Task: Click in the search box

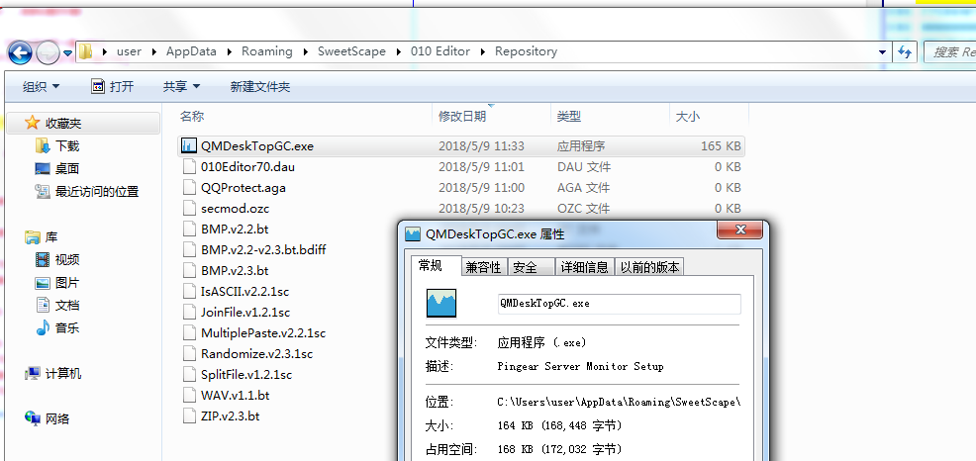Action: [950, 52]
